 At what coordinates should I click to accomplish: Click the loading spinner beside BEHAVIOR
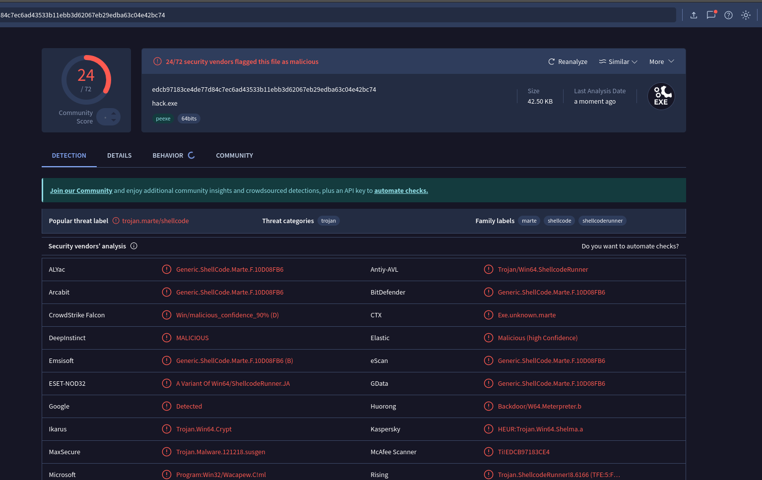pyautogui.click(x=191, y=155)
